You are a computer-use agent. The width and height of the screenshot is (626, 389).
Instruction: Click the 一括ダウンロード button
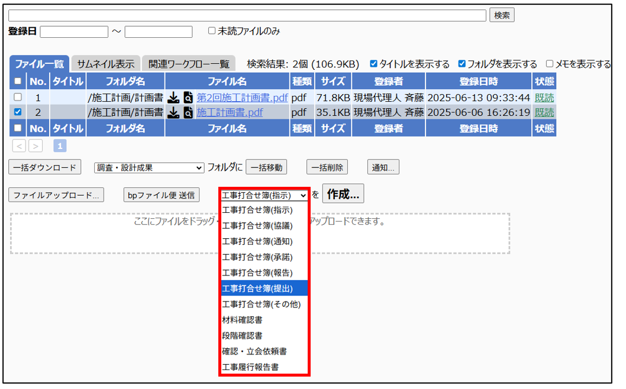[45, 168]
